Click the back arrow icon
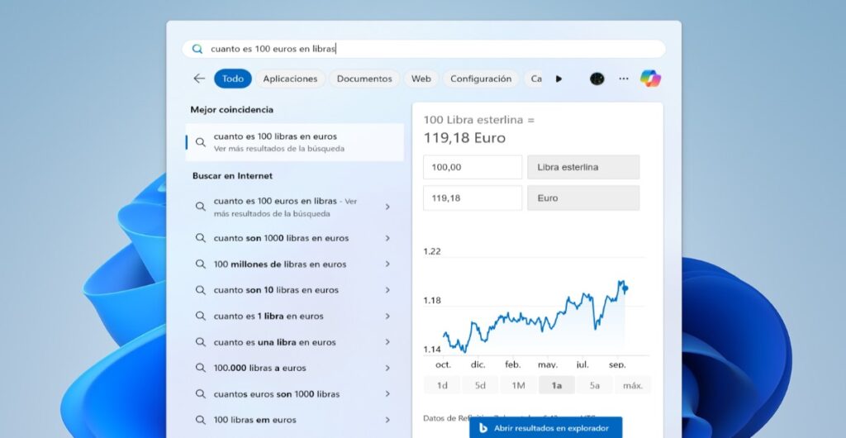The height and width of the screenshot is (438, 846). coord(199,79)
